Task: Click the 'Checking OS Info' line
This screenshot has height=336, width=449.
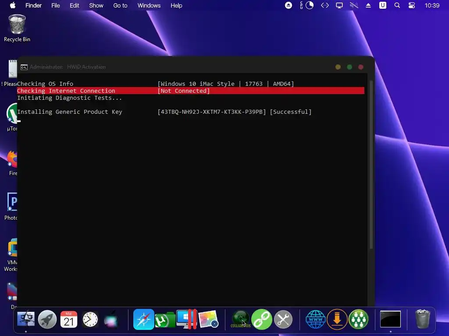Action: pos(45,84)
